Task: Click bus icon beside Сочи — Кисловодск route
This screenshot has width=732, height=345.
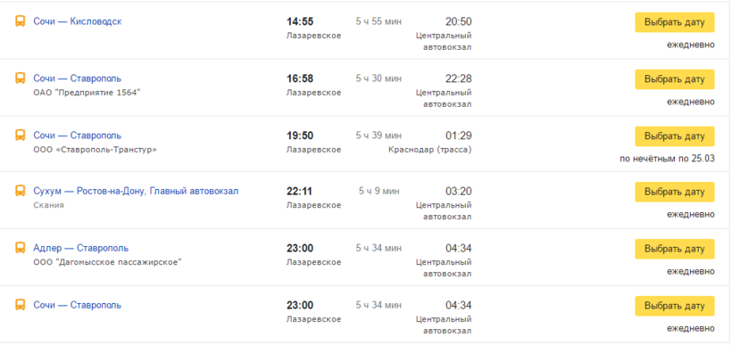Action: (x=20, y=21)
